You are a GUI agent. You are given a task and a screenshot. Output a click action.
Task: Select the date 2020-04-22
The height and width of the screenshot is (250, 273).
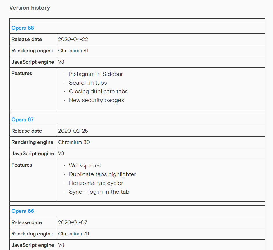tap(73, 39)
